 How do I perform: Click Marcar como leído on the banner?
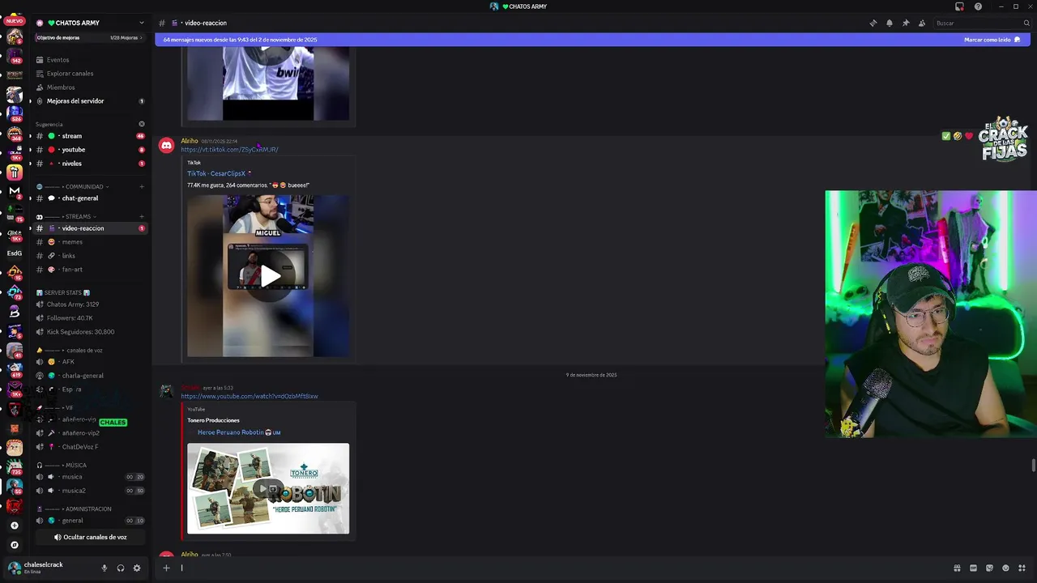(992, 39)
